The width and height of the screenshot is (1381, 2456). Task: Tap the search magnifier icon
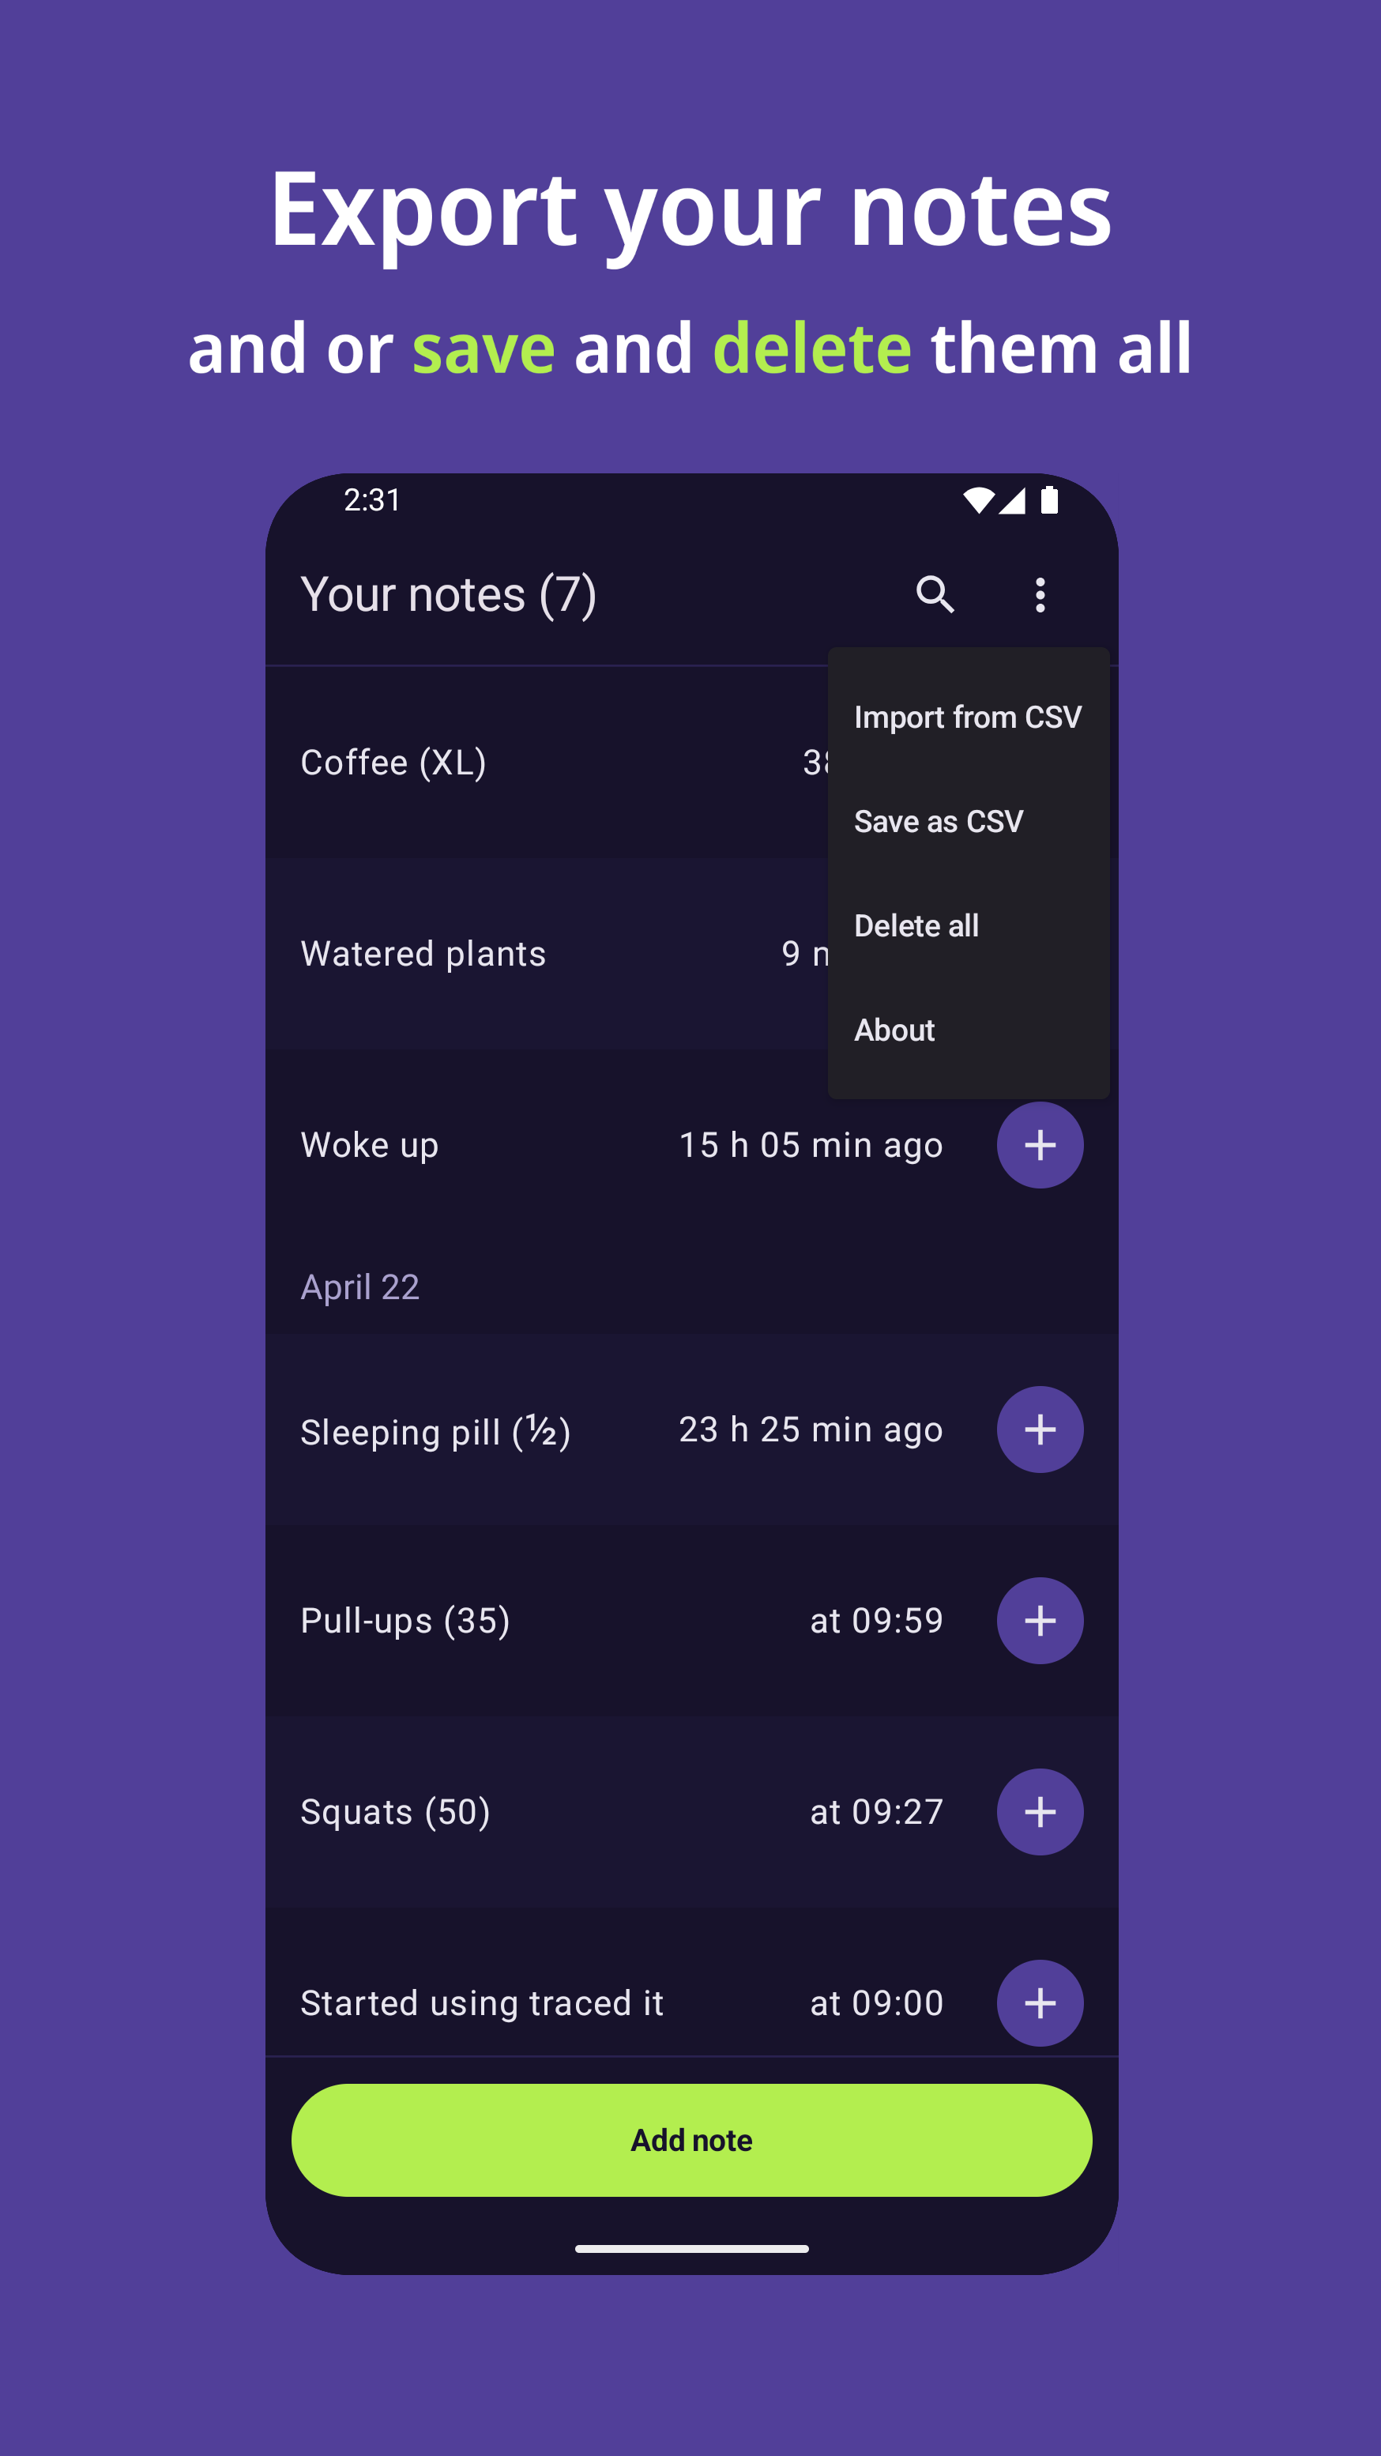(x=934, y=594)
